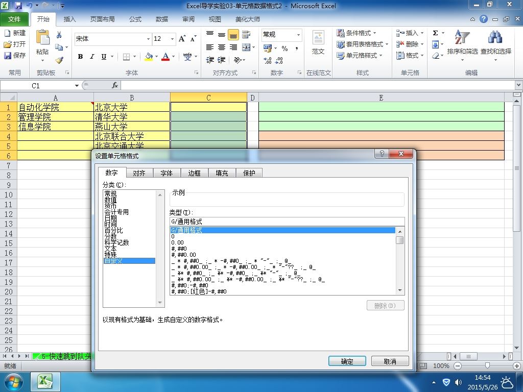Click the Find and Select binoculars icon

click(495, 37)
